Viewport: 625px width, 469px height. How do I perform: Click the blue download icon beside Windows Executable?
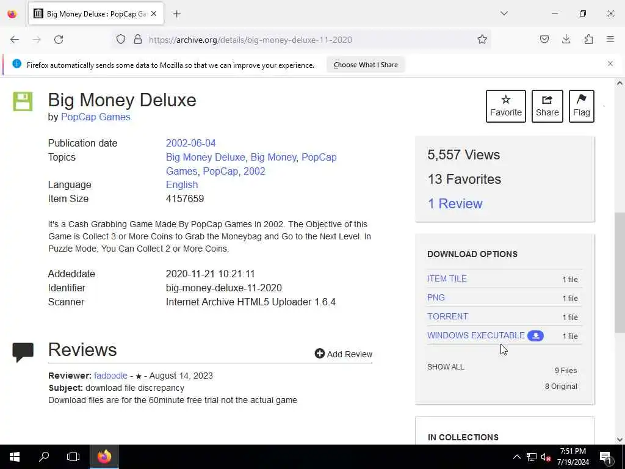[x=535, y=336]
